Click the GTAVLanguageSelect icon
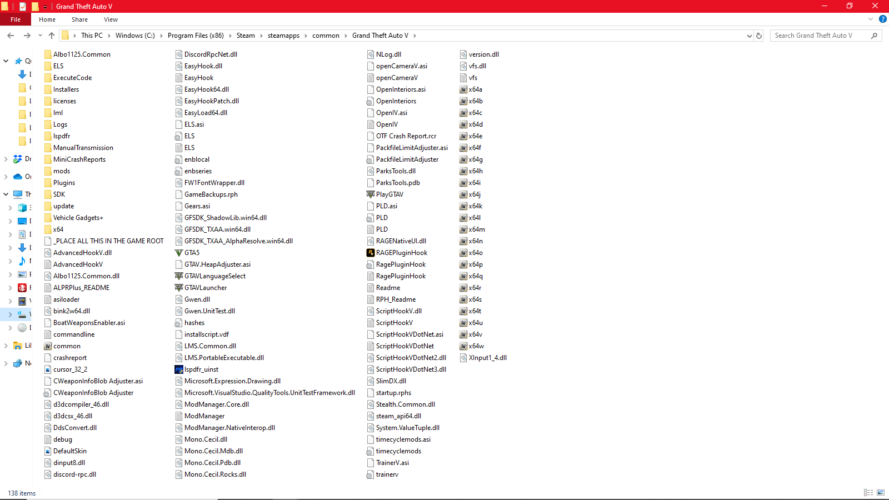Viewport: 889px width, 500px height. (x=179, y=276)
